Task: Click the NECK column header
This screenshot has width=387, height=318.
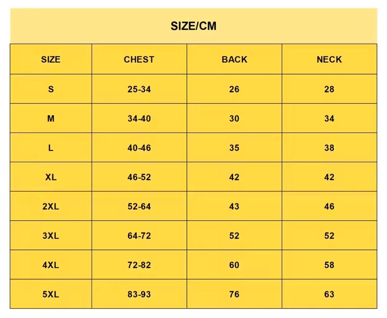Action: coord(329,59)
